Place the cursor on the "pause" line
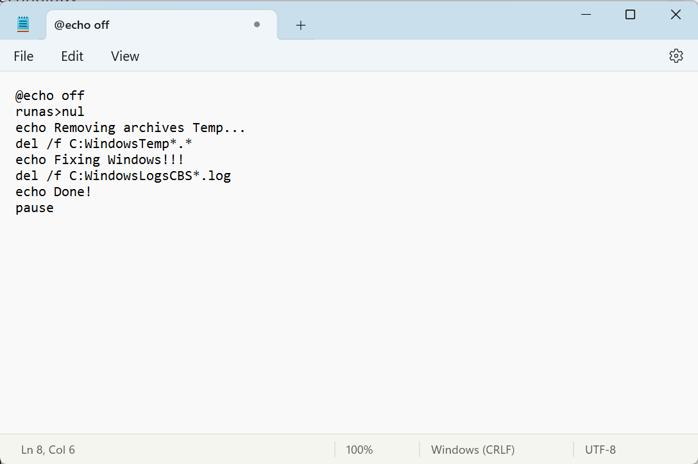This screenshot has width=698, height=464. pyautogui.click(x=35, y=208)
